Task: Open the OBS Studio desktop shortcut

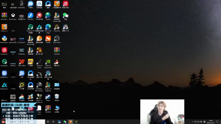Action: pos(57,39)
